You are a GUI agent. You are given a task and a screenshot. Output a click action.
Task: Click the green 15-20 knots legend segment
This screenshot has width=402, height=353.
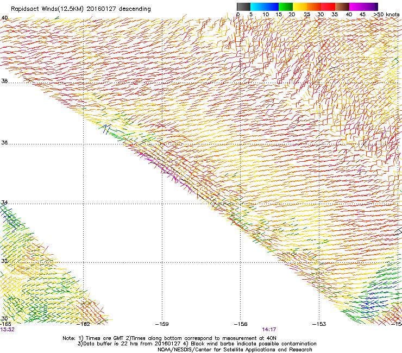(286, 7)
